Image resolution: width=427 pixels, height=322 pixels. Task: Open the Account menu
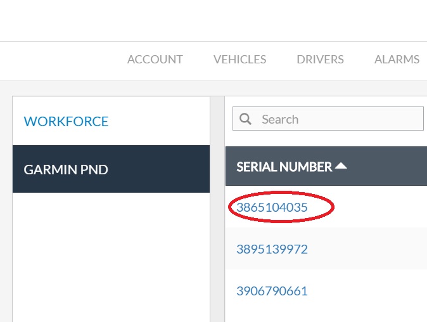click(x=155, y=60)
